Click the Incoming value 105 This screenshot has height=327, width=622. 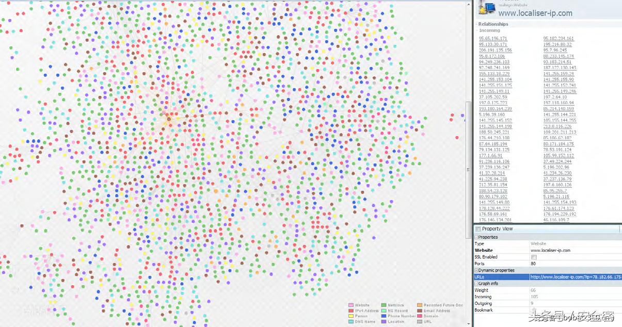534,297
